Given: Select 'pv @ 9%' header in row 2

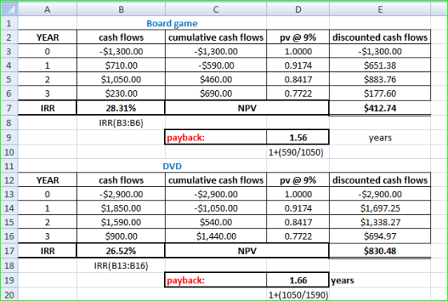Looking at the screenshot, I should click(x=298, y=37).
